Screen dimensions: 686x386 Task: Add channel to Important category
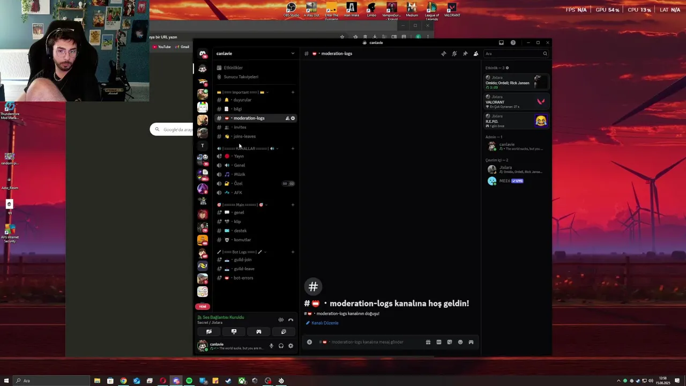coord(293,92)
